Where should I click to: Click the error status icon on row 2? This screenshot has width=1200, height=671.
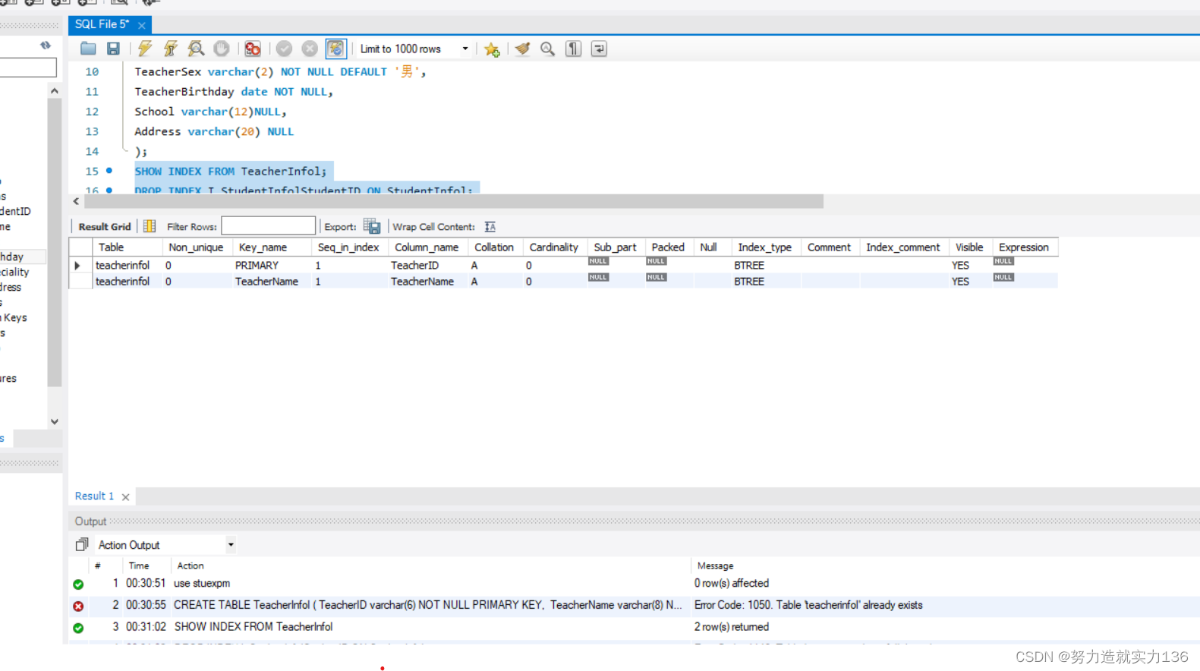[78, 606]
